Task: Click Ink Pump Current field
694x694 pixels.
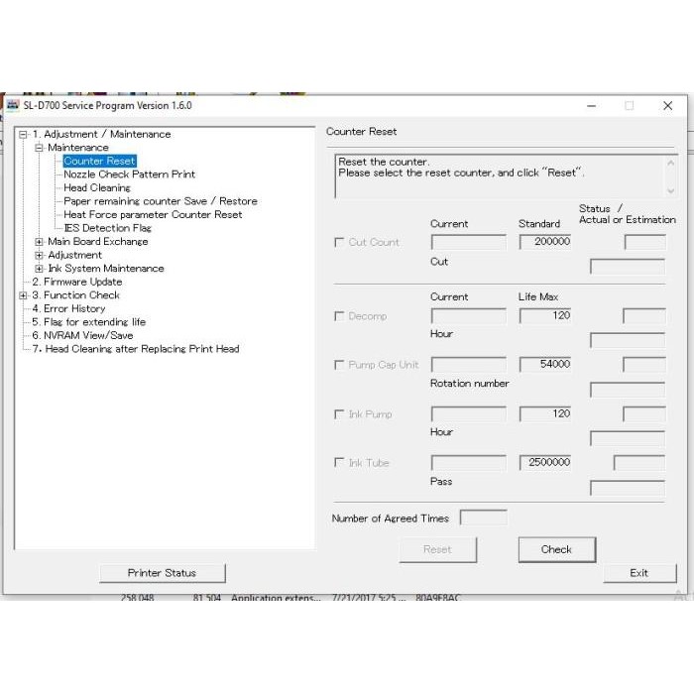Action: [x=469, y=414]
